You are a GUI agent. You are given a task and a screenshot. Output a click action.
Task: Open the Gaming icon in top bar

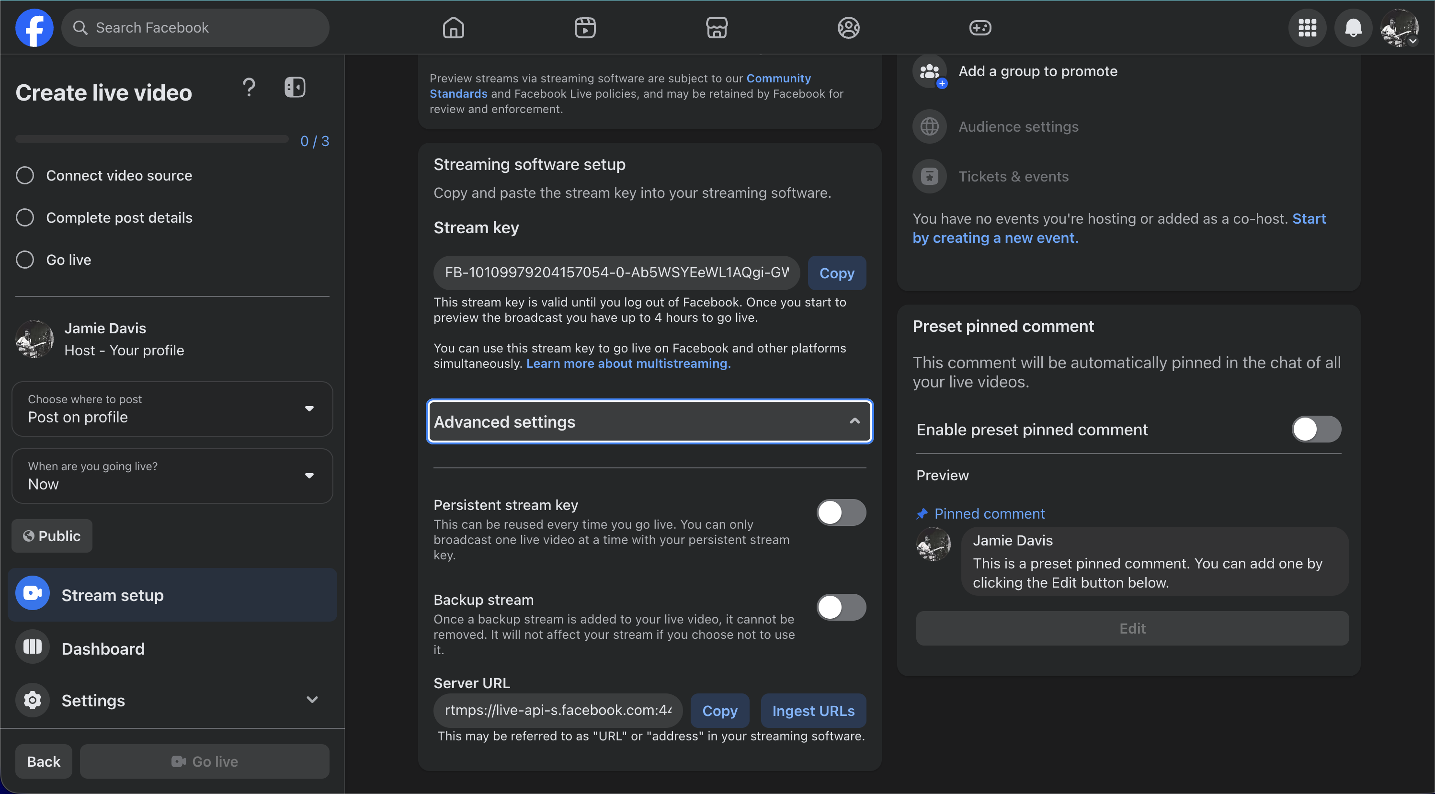click(980, 27)
